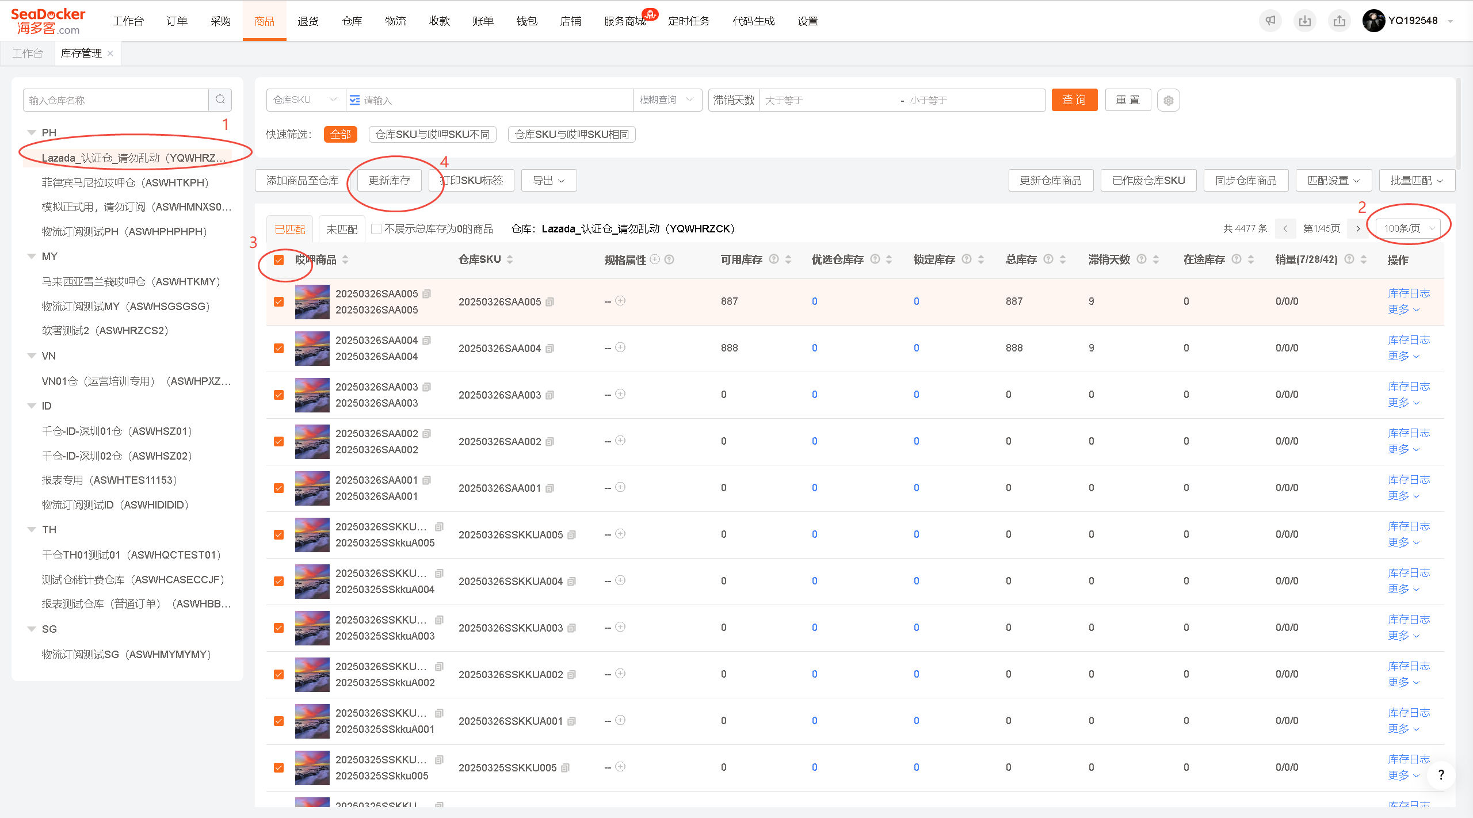Open the floating help question button
Viewport: 1473px width, 818px height.
coord(1441,774)
